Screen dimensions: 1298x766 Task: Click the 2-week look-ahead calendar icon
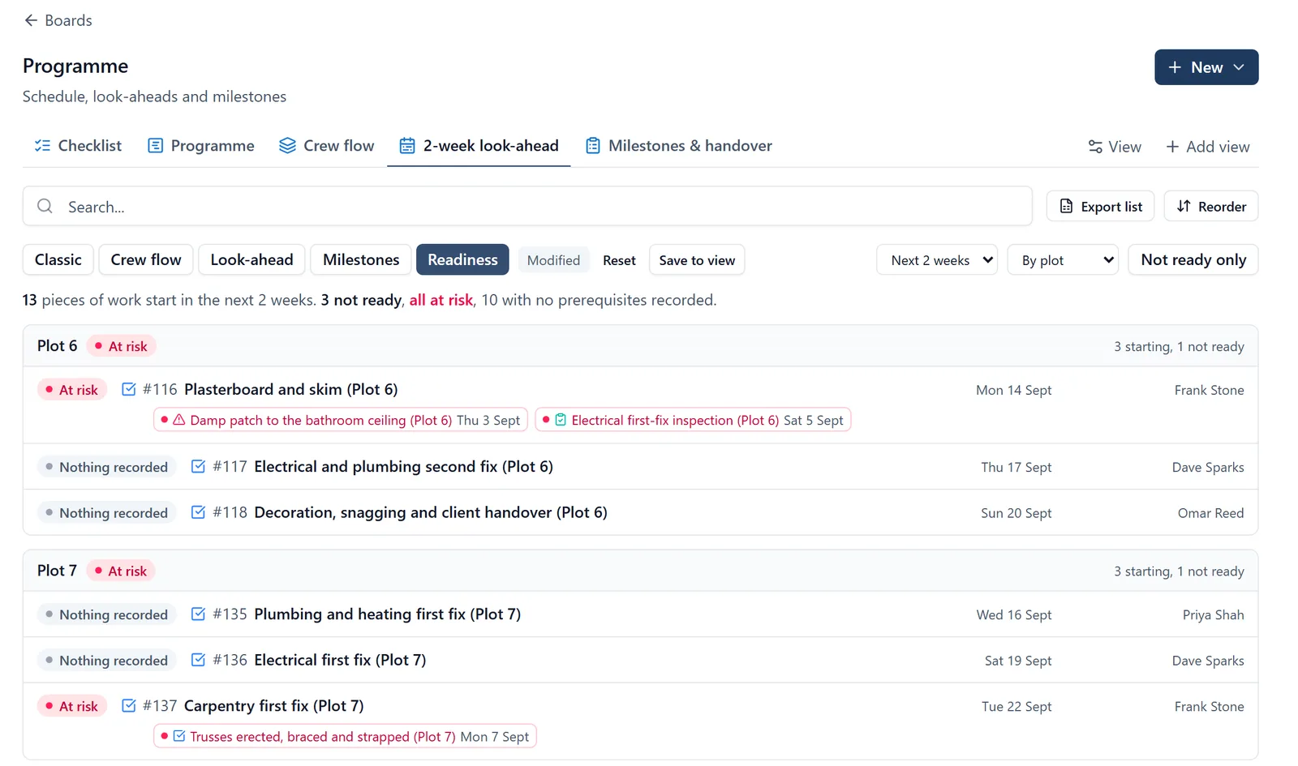(407, 146)
